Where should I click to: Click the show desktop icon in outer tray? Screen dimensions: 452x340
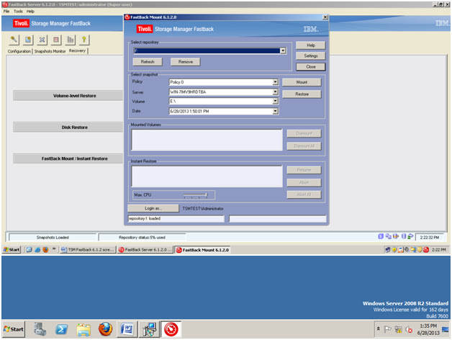pos(445,329)
